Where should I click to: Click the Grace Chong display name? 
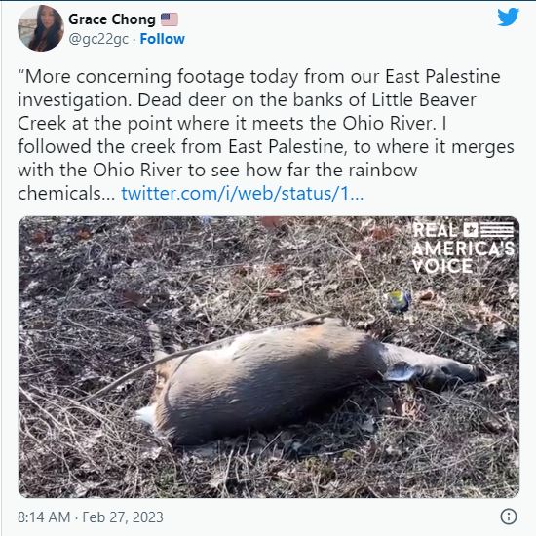click(112, 19)
